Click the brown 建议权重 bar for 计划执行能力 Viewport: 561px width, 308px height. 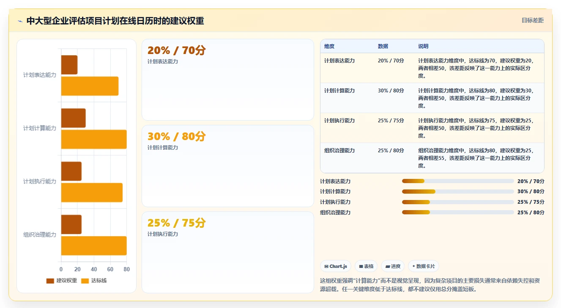coord(71,171)
